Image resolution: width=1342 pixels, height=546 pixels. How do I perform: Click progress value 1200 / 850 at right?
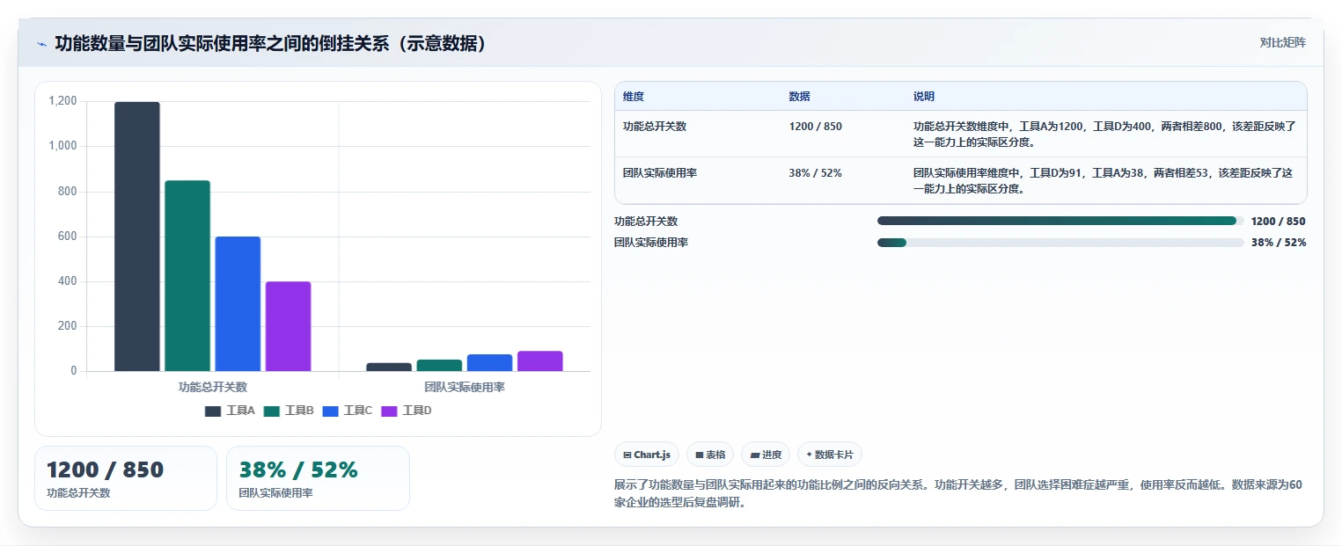point(1278,222)
